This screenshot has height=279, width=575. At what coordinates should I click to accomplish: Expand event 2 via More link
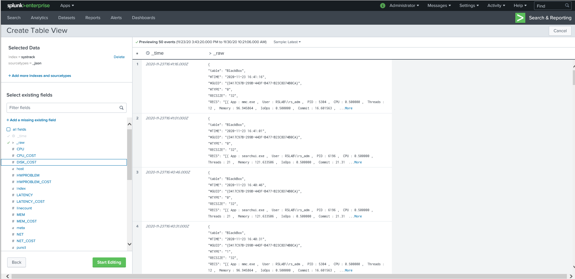pos(358,162)
